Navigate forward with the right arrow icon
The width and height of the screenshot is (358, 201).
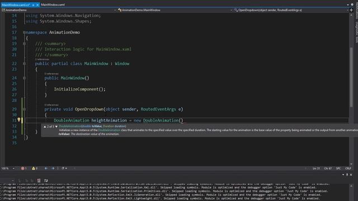[x=53, y=169]
